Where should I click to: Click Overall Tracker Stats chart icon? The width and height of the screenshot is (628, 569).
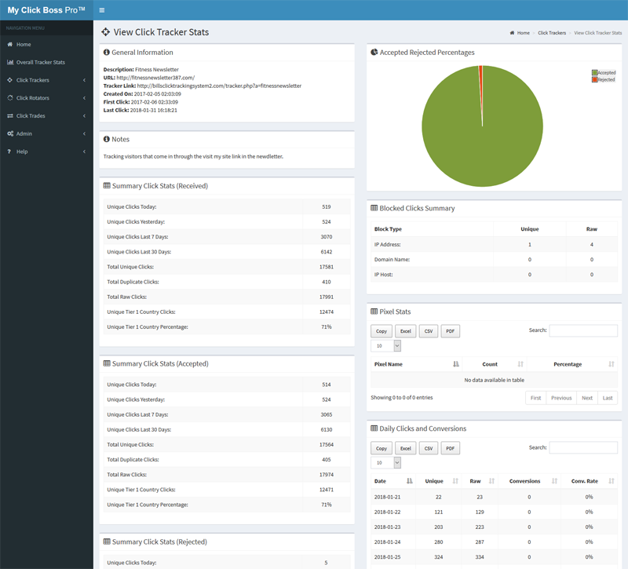[10, 62]
